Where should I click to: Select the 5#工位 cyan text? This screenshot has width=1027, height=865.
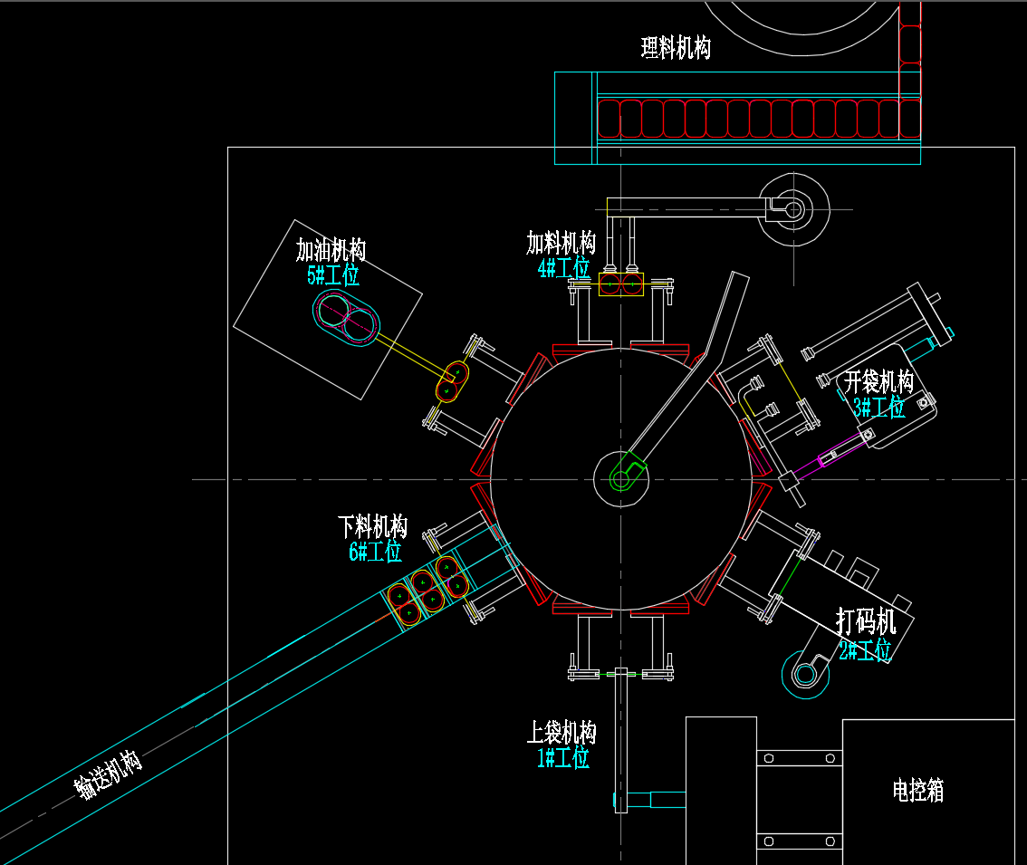[332, 275]
